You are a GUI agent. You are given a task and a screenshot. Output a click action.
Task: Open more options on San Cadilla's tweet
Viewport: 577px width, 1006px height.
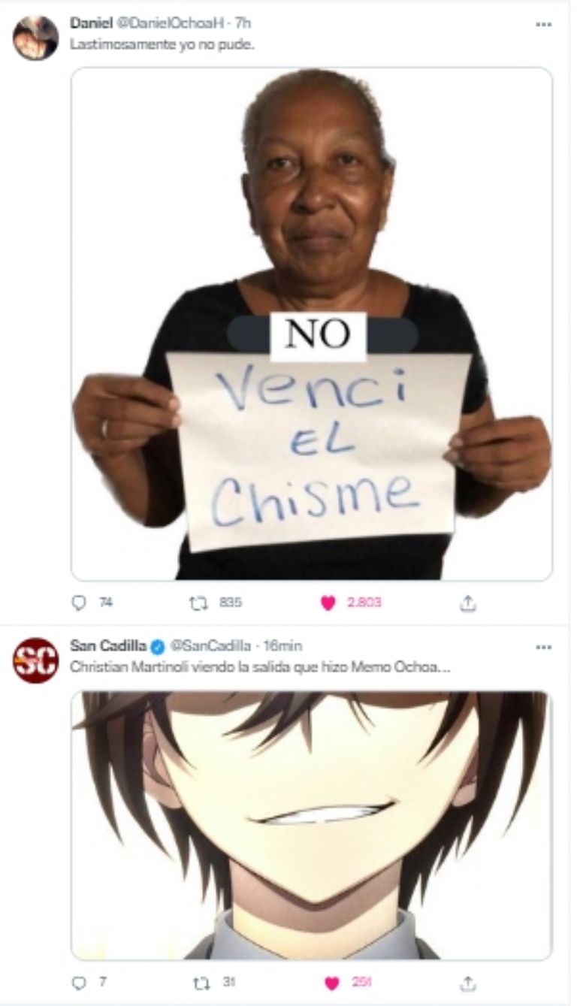pos(544,647)
